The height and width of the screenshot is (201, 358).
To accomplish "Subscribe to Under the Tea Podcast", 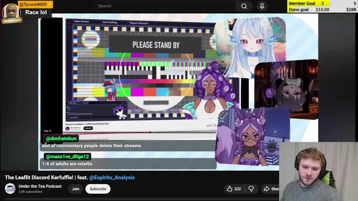I will point(98,189).
